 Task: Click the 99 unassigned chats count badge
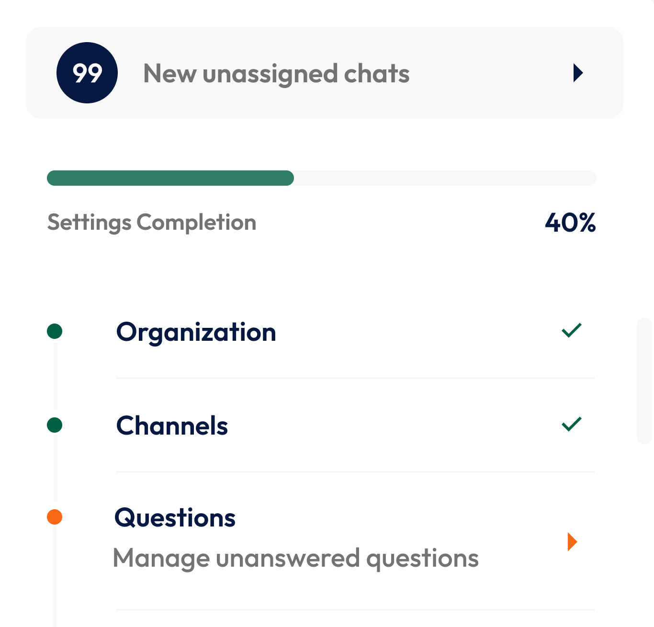coord(87,73)
